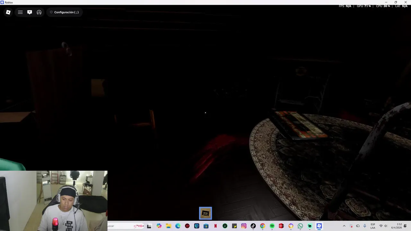Click the GPU 71 % stat

[364, 6]
